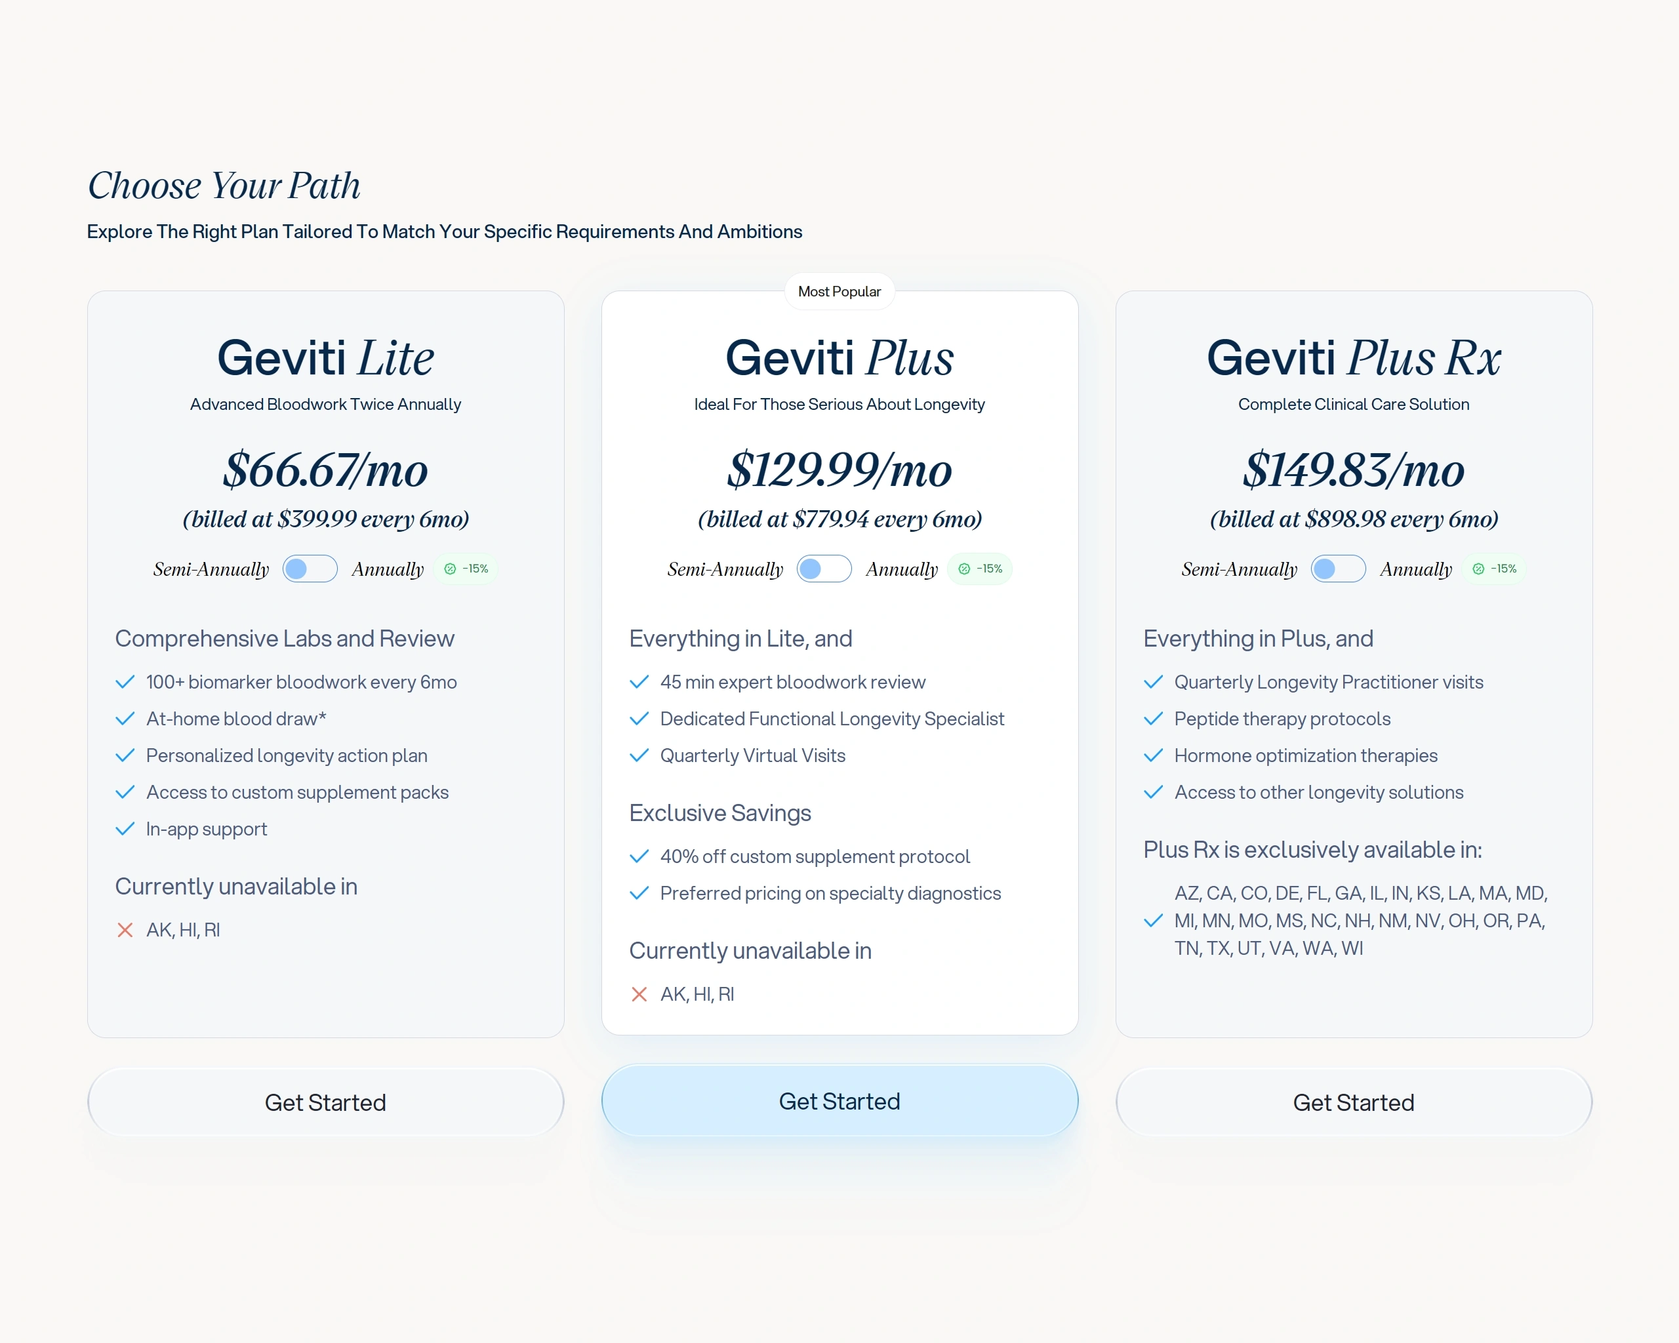Select the Semi-Annually label on Plus Rx card
The height and width of the screenshot is (1343, 1679).
point(1239,569)
